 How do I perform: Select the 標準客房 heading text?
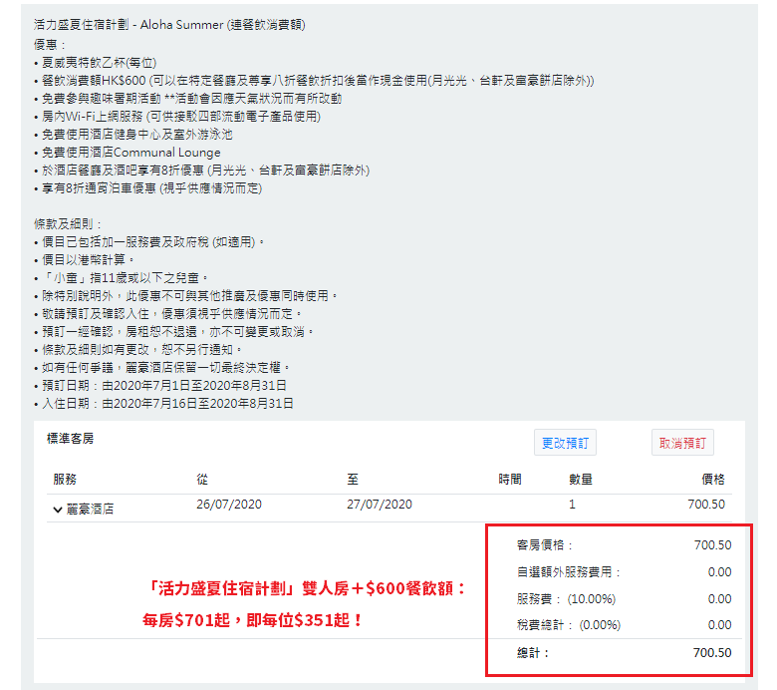70,439
